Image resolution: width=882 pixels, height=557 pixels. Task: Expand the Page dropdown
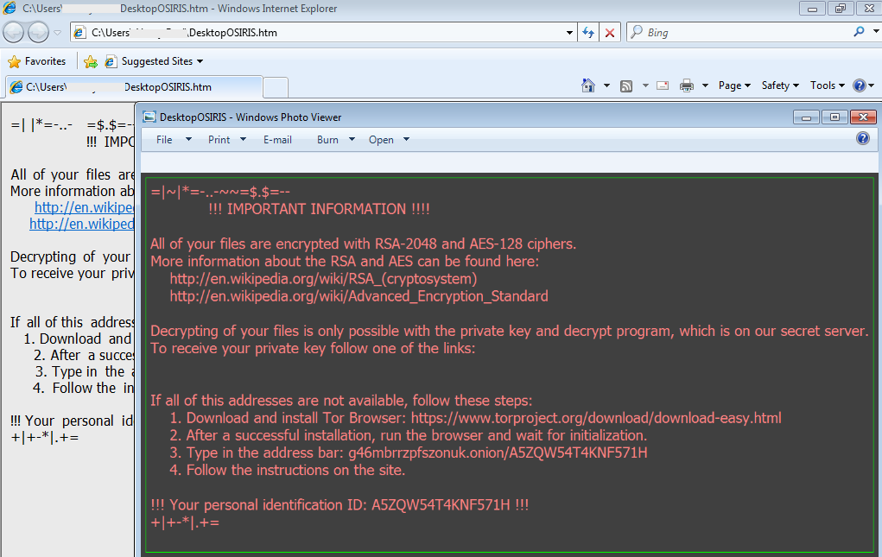(733, 85)
